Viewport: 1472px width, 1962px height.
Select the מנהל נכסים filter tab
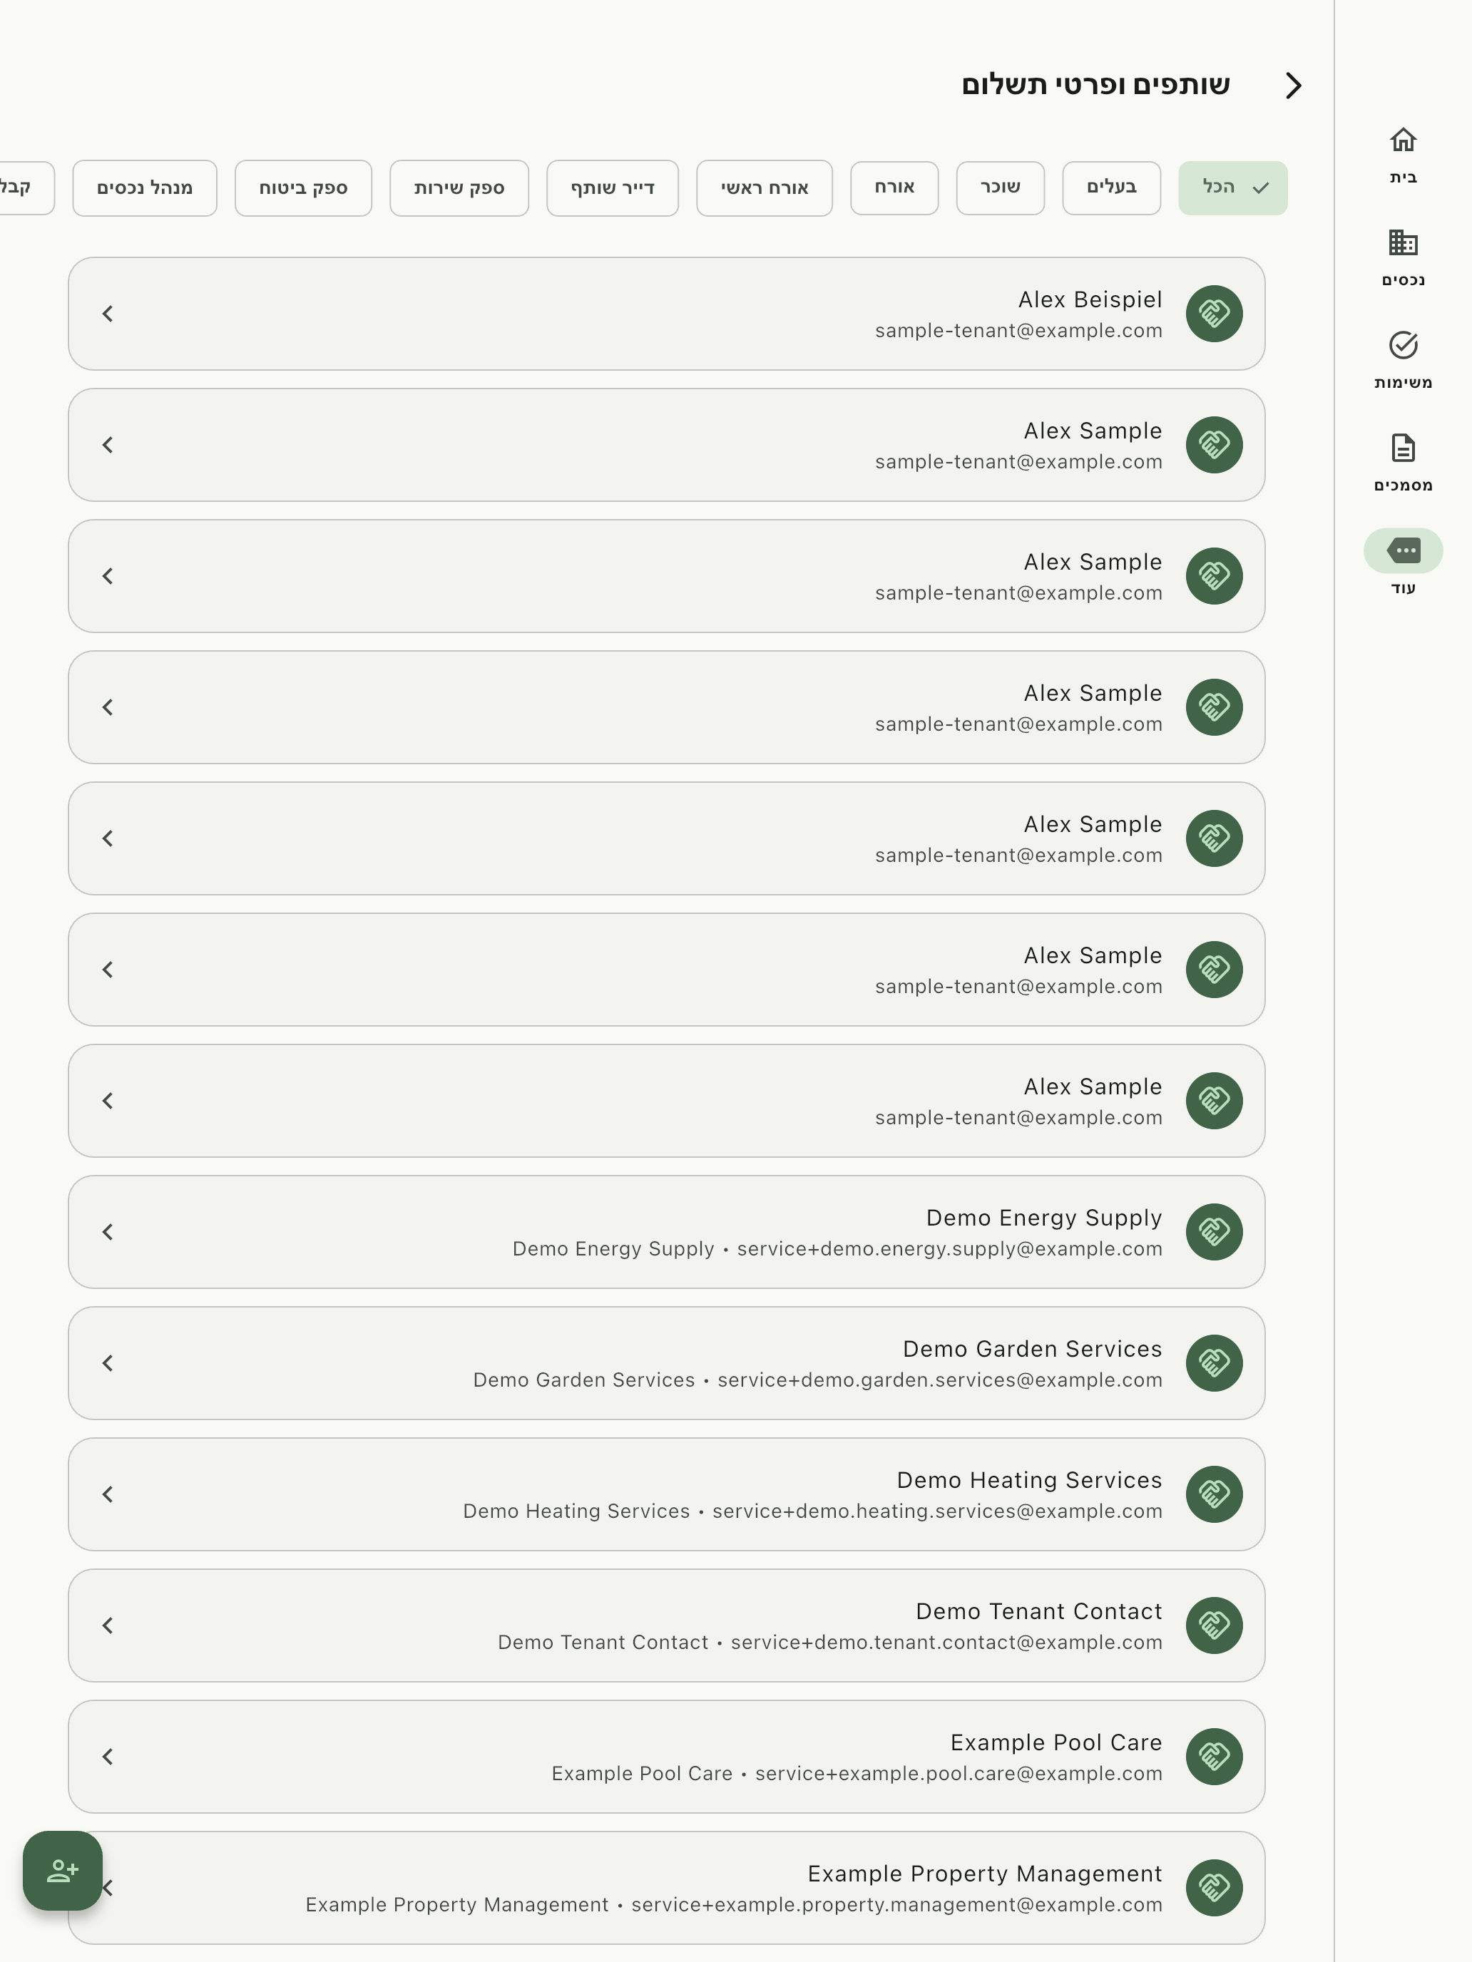[145, 188]
